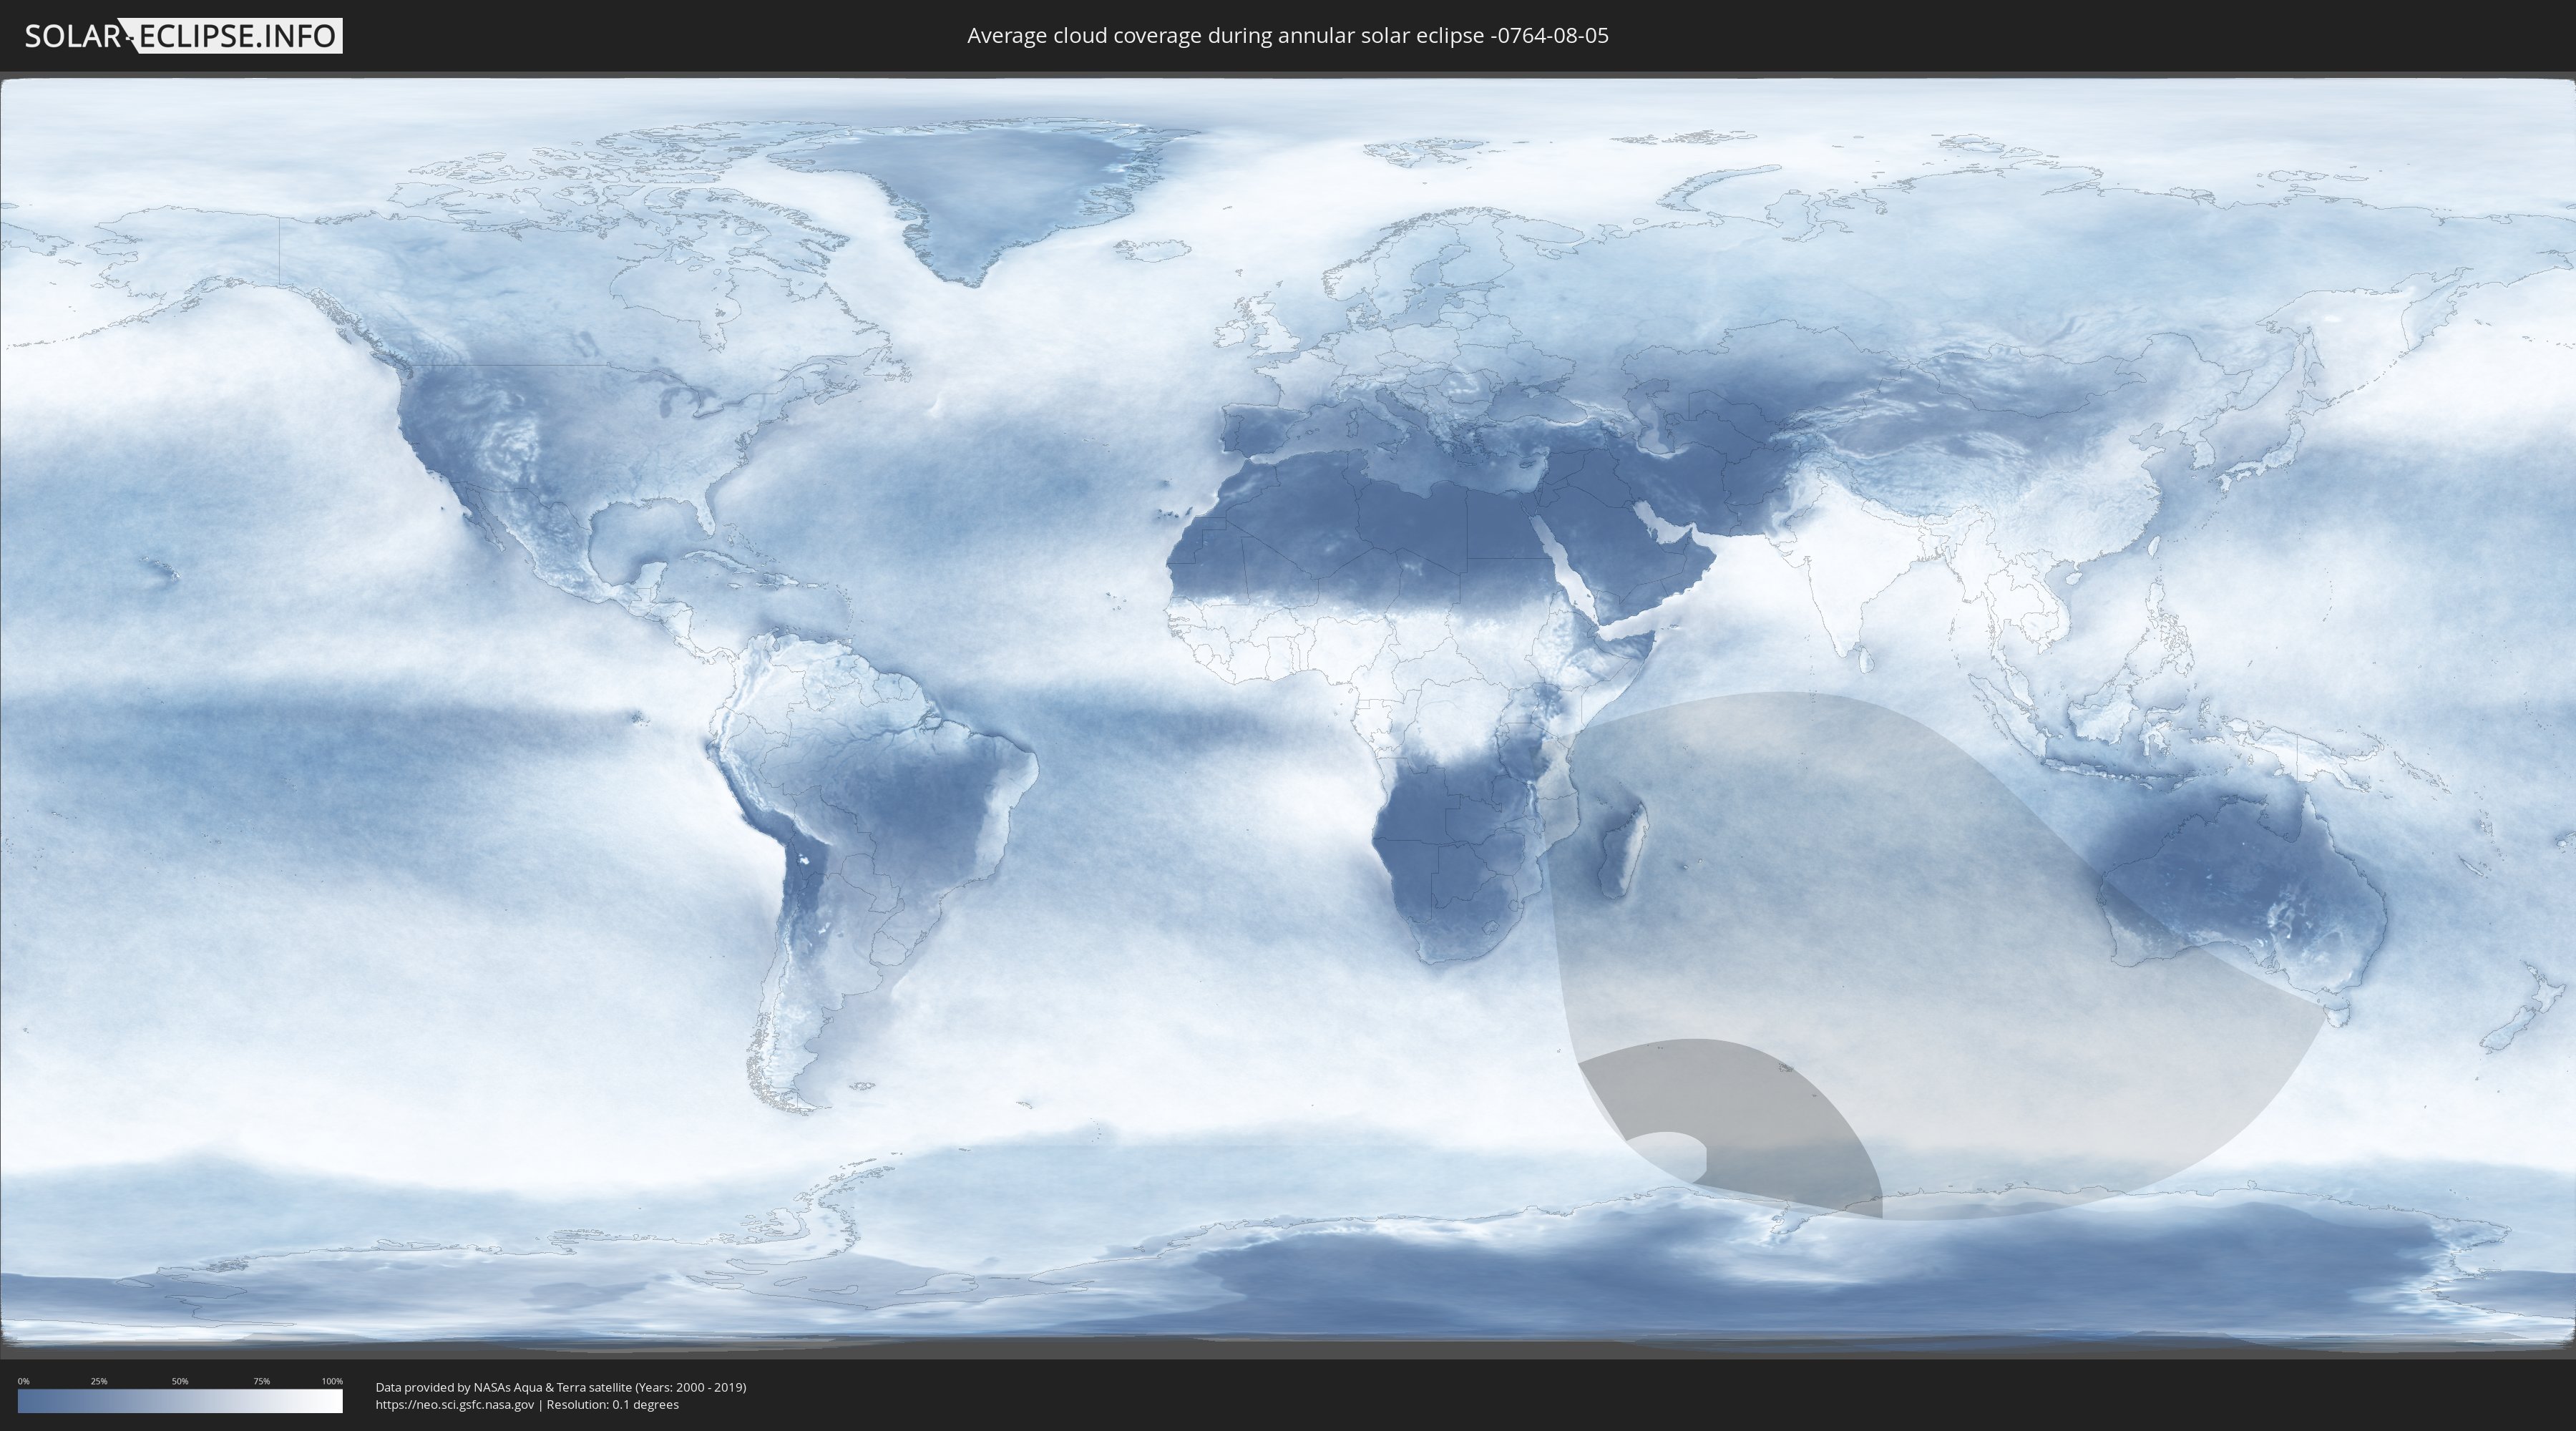Click the 0% legend label
Viewport: 2576px width, 1431px height.
pyautogui.click(x=23, y=1381)
